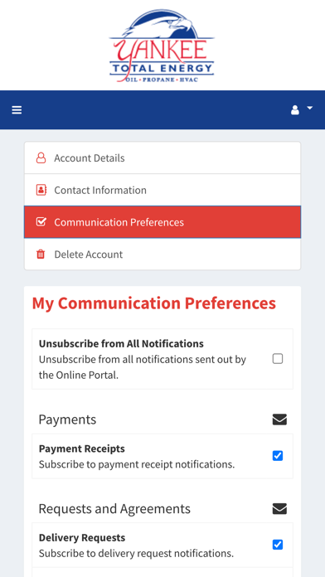Expand the user account dropdown caret

309,108
